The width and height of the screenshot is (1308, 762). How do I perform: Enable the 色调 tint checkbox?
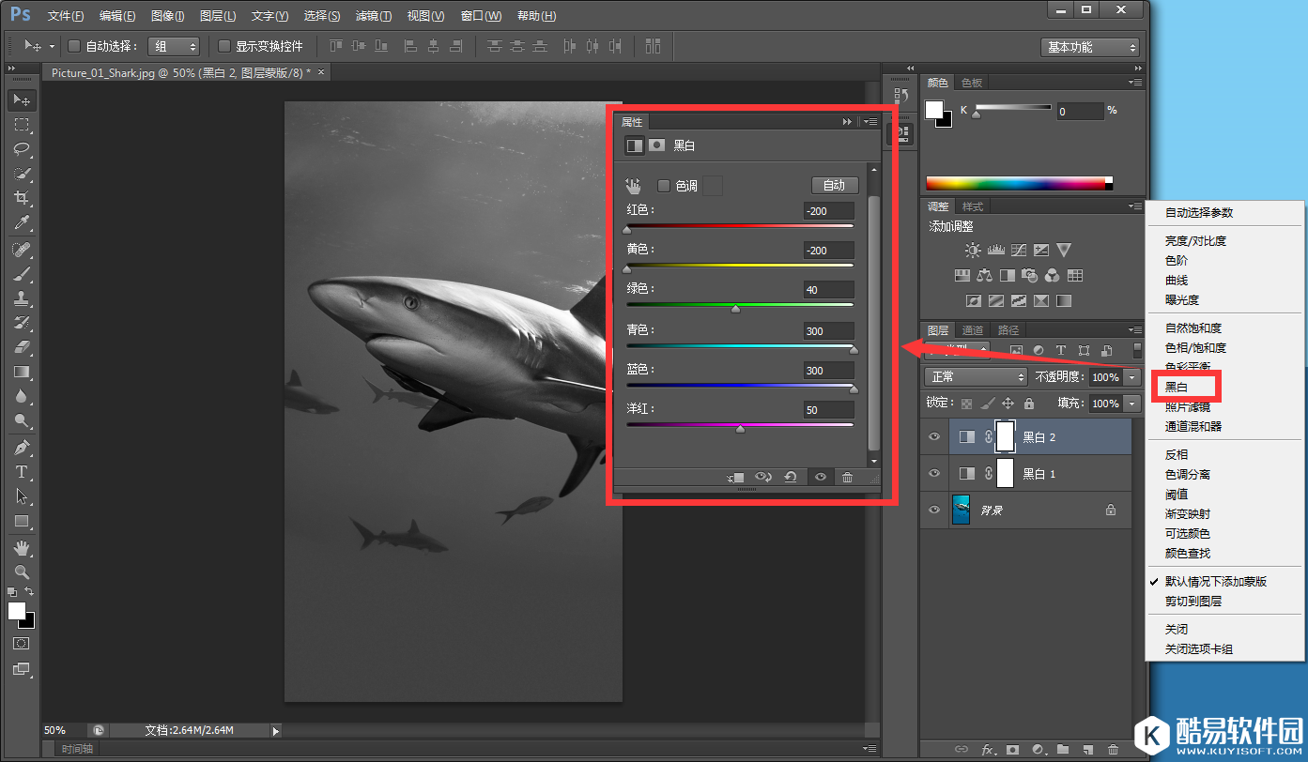(x=664, y=186)
